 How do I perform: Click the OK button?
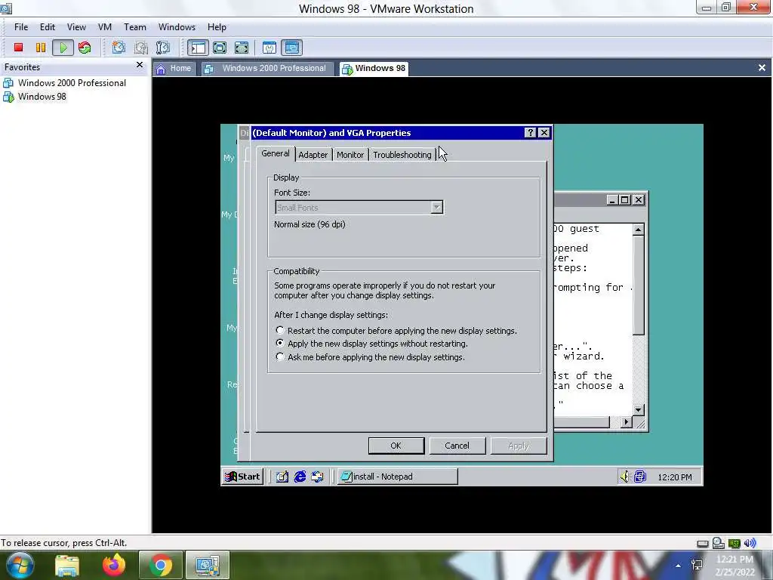[x=396, y=446]
